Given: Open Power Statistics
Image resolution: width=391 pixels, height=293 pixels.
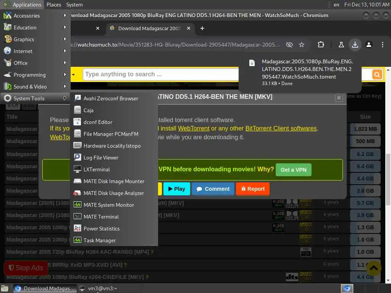Looking at the screenshot, I should point(114,229).
